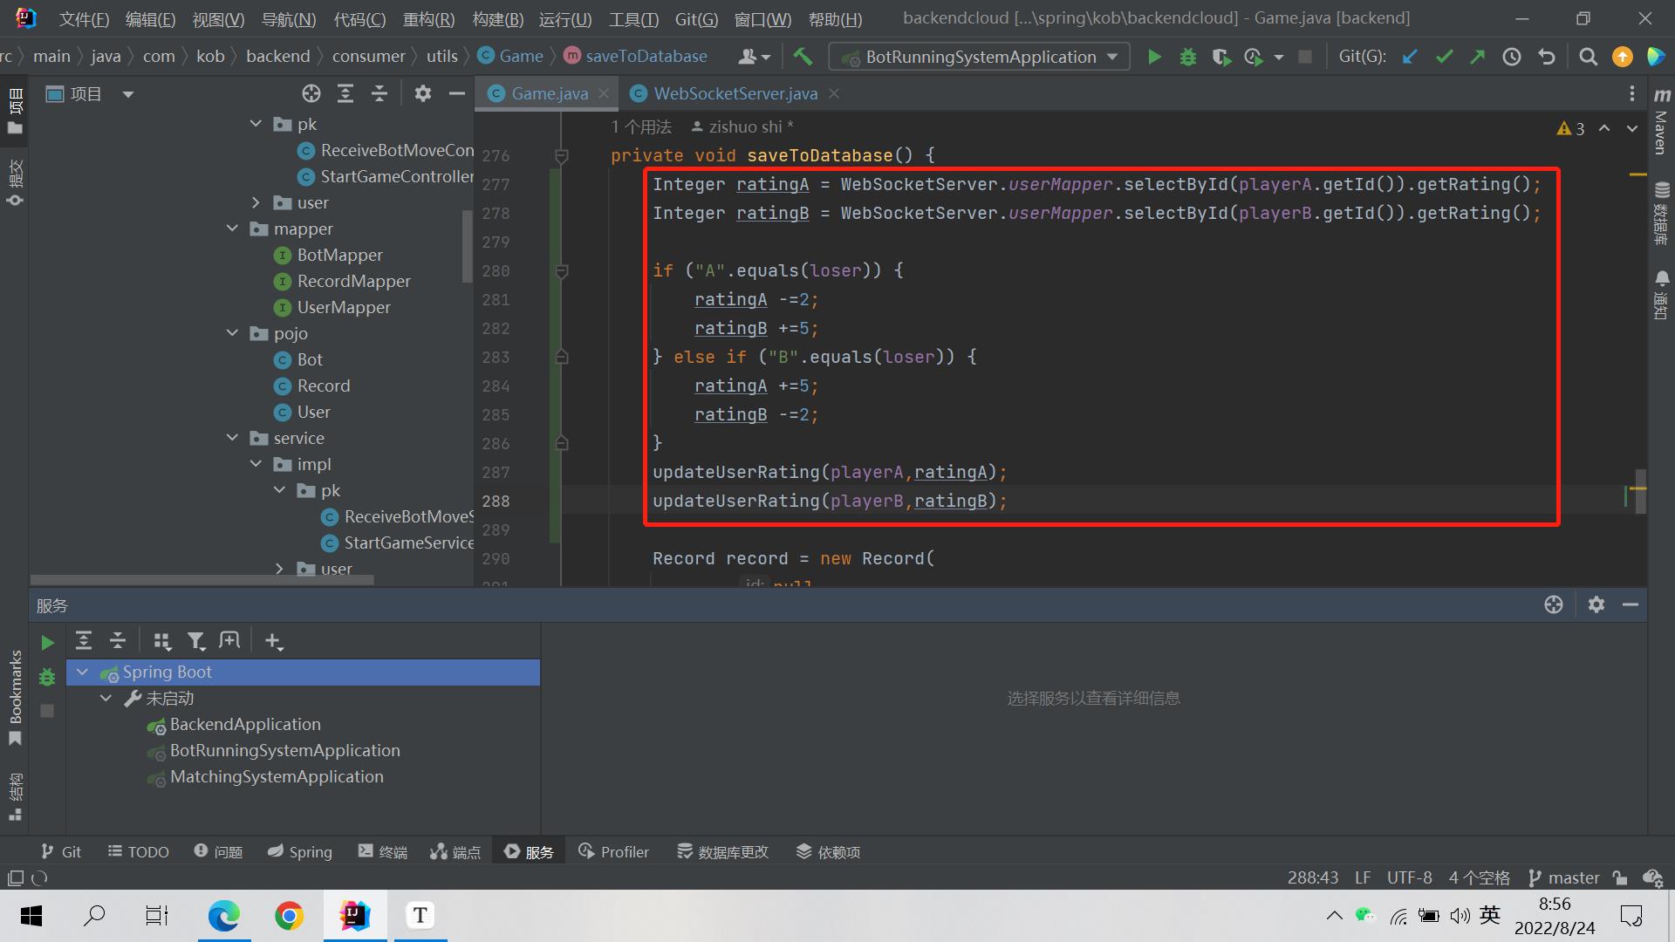Click the UTF-8 encoding indicator in status bar
The height and width of the screenshot is (942, 1675).
click(x=1408, y=877)
